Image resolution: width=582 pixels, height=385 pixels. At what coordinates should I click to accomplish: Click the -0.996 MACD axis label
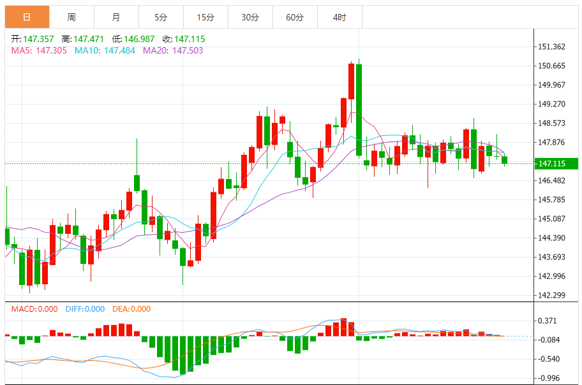point(549,378)
